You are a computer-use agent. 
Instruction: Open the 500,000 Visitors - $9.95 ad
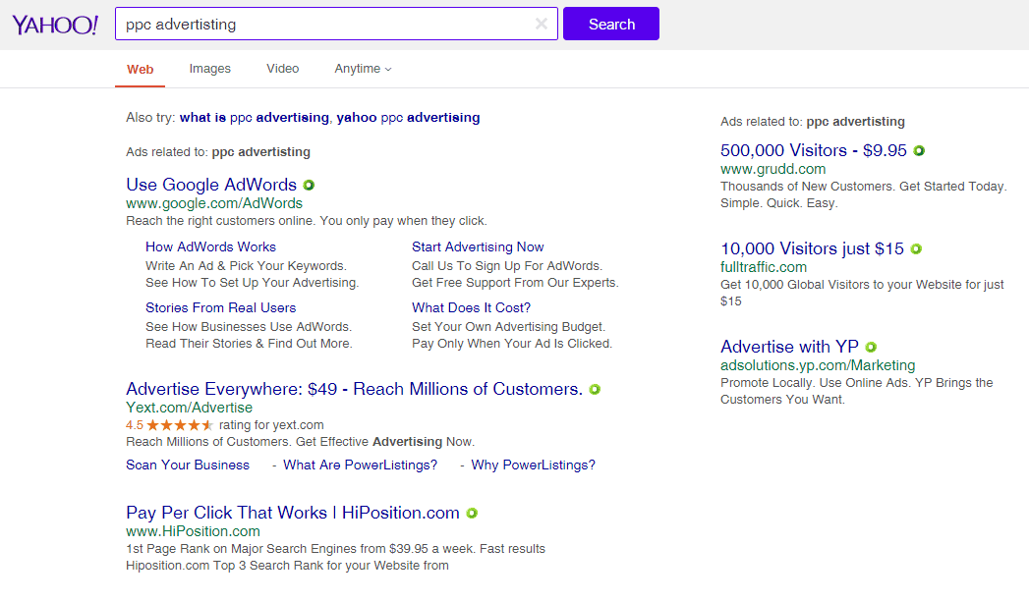tap(814, 151)
